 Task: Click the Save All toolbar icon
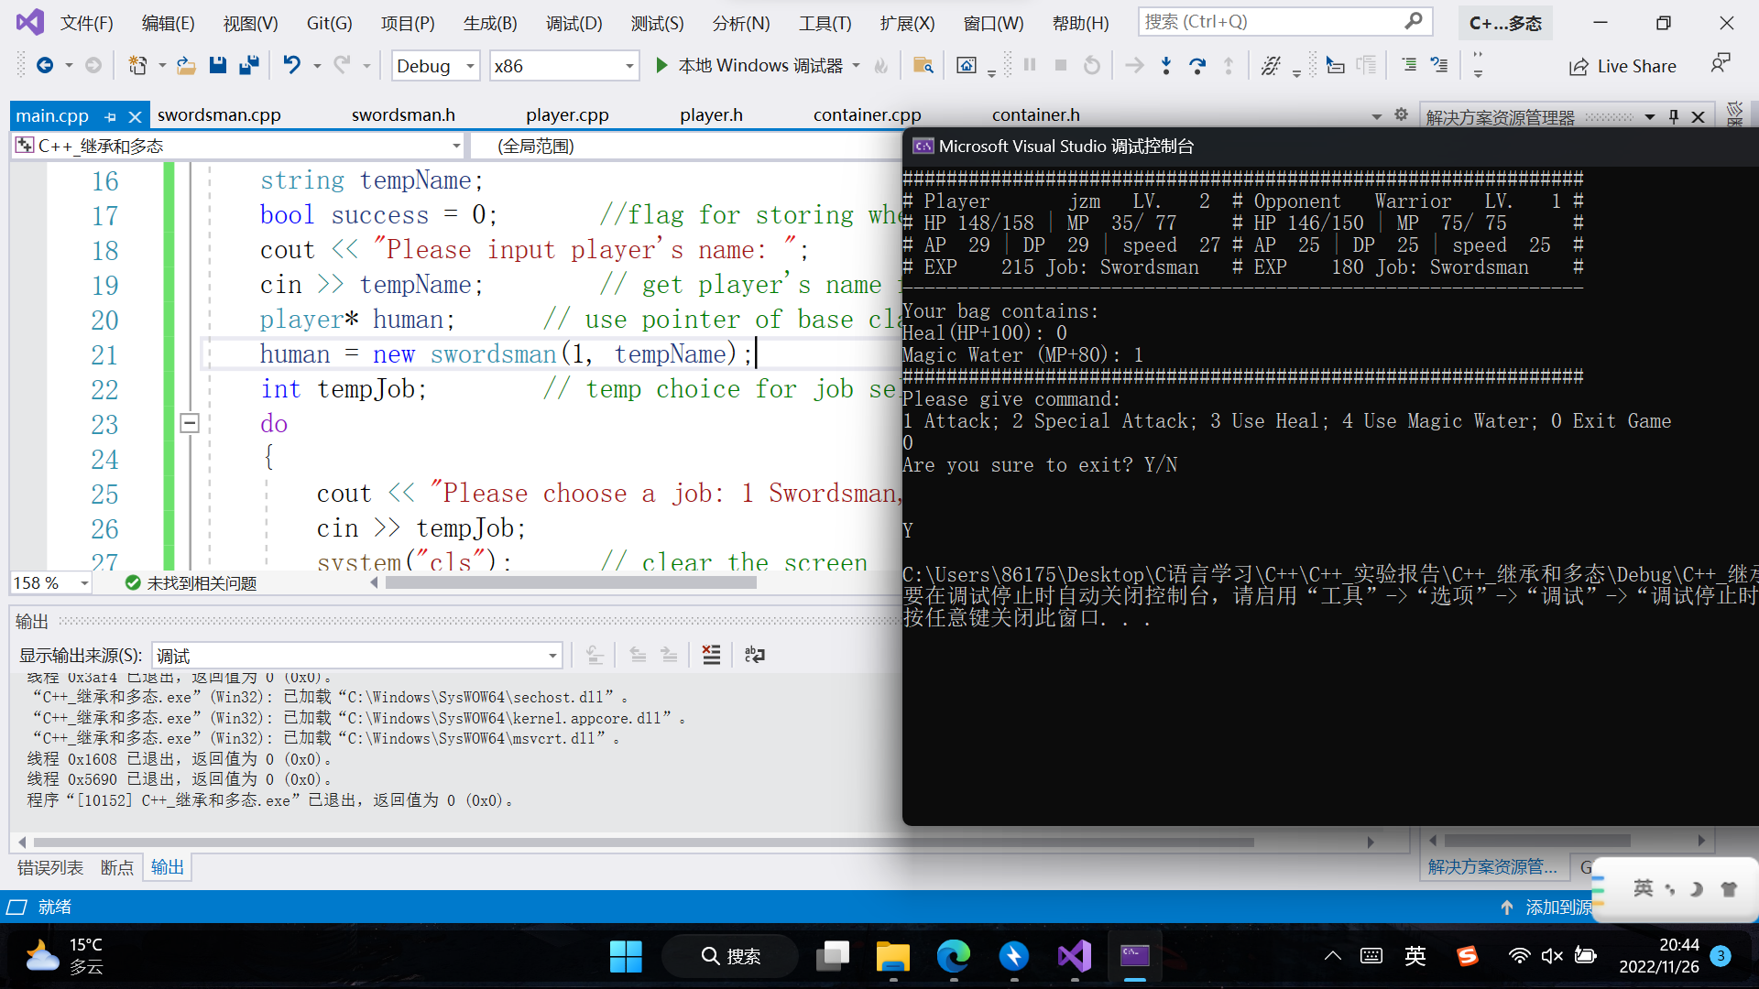coord(248,65)
